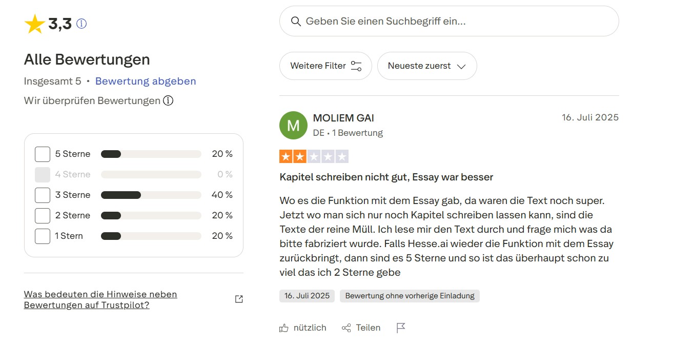Check the '1 Stern' filter box
Screen dimensions: 673x346
(x=43, y=236)
